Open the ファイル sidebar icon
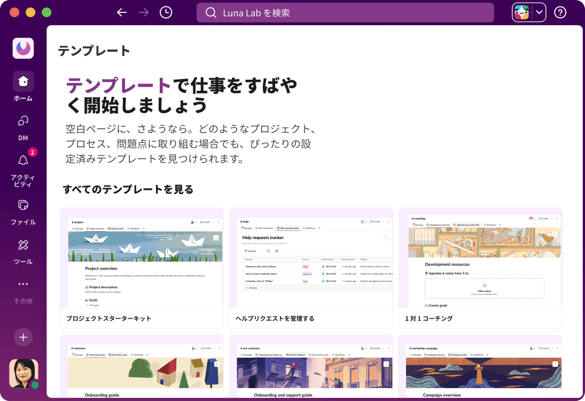 click(x=23, y=205)
